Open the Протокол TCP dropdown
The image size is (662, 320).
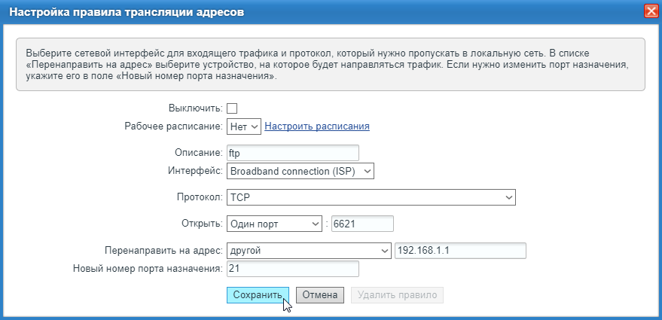(x=371, y=197)
